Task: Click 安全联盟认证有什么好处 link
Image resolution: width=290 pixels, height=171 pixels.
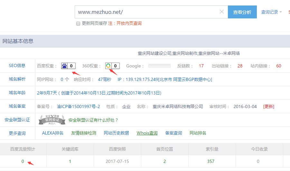Action: 93,120
